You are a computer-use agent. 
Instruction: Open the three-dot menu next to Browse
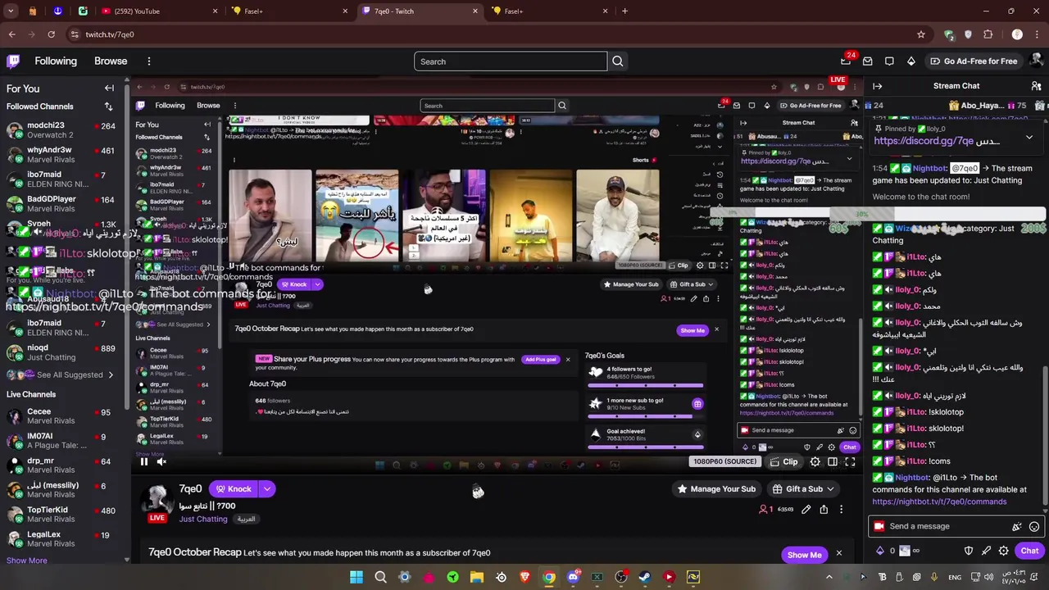pos(148,61)
